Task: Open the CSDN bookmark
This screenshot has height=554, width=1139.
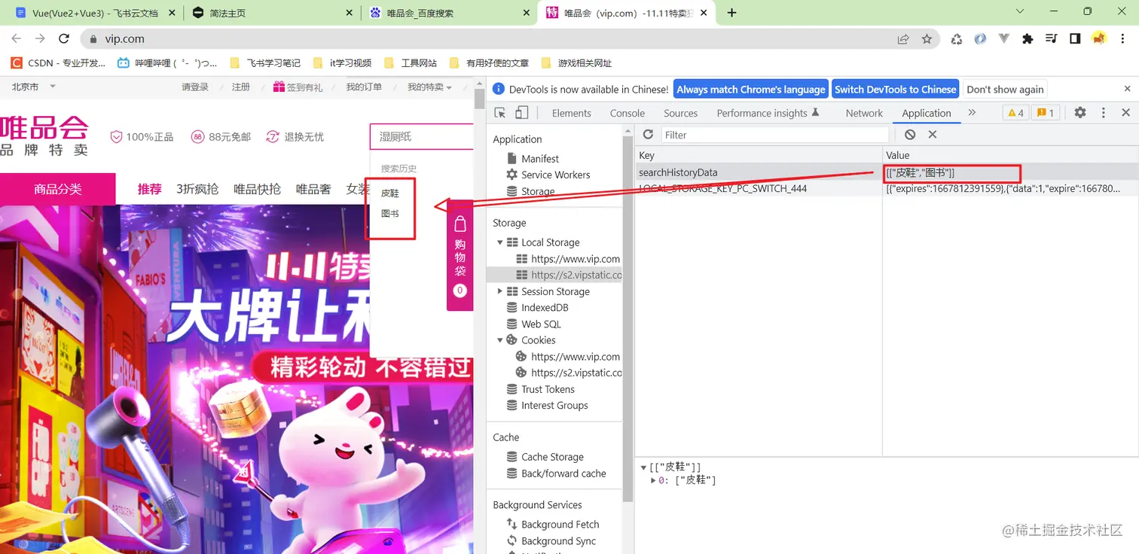Action: pyautogui.click(x=58, y=63)
